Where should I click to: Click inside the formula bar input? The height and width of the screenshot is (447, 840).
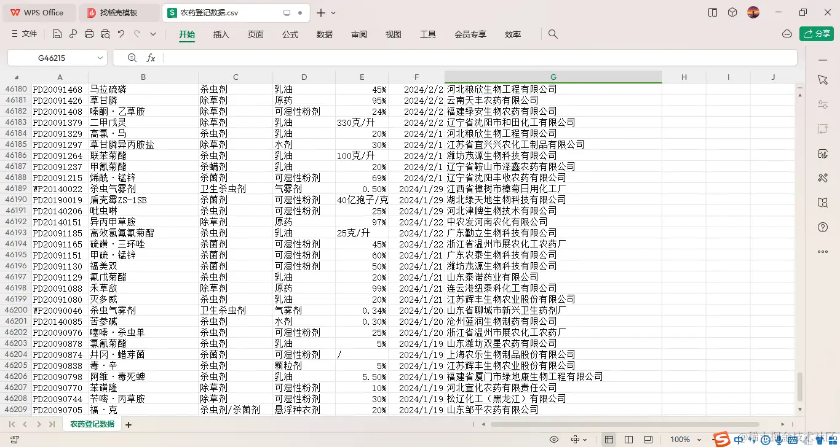click(x=480, y=58)
